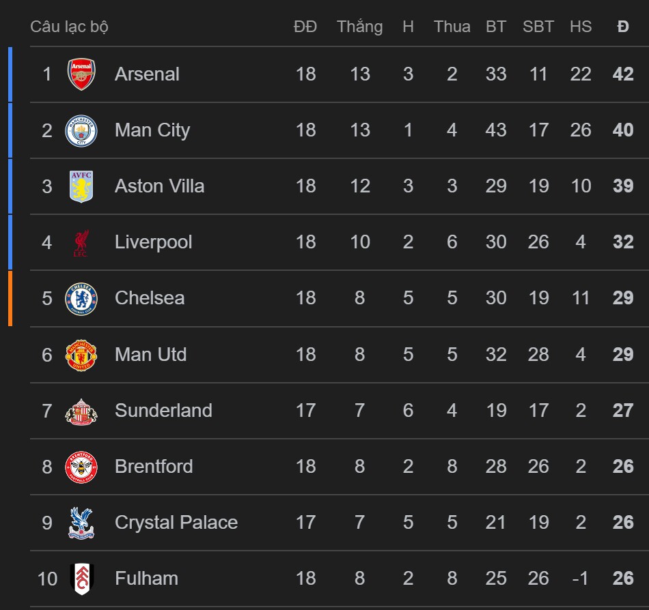Viewport: 649px width, 610px height.
Task: Click the Thắng column header
Action: click(359, 27)
